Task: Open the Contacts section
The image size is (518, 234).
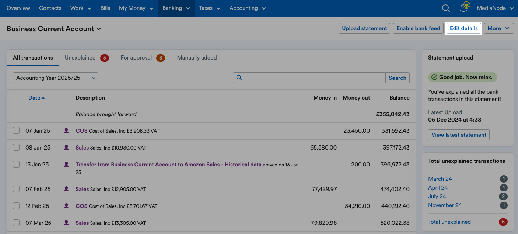Action: tap(50, 8)
